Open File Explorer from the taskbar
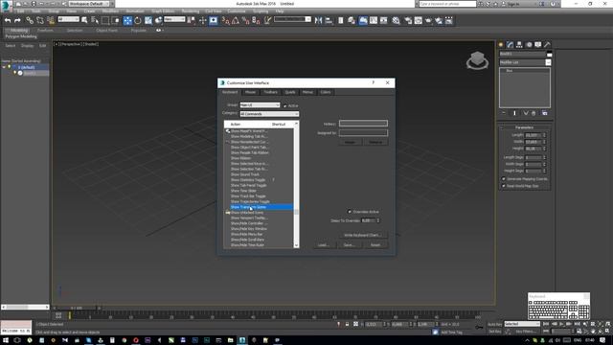The height and width of the screenshot is (345, 613). 230,340
